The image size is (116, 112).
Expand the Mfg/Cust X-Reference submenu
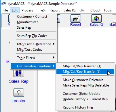point(34,44)
